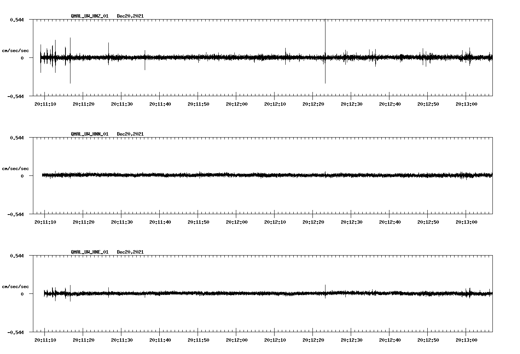Viewport: 520px width, 354px height.
Task: Click the QMAL_UW_HNZ_01 channel title
Action: point(90,16)
